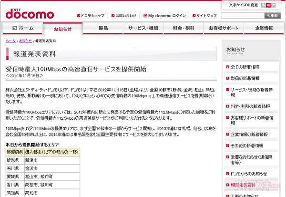The width and height of the screenshot is (286, 197).
Task: Open the お客様サポート tab
Action: coord(224,28)
